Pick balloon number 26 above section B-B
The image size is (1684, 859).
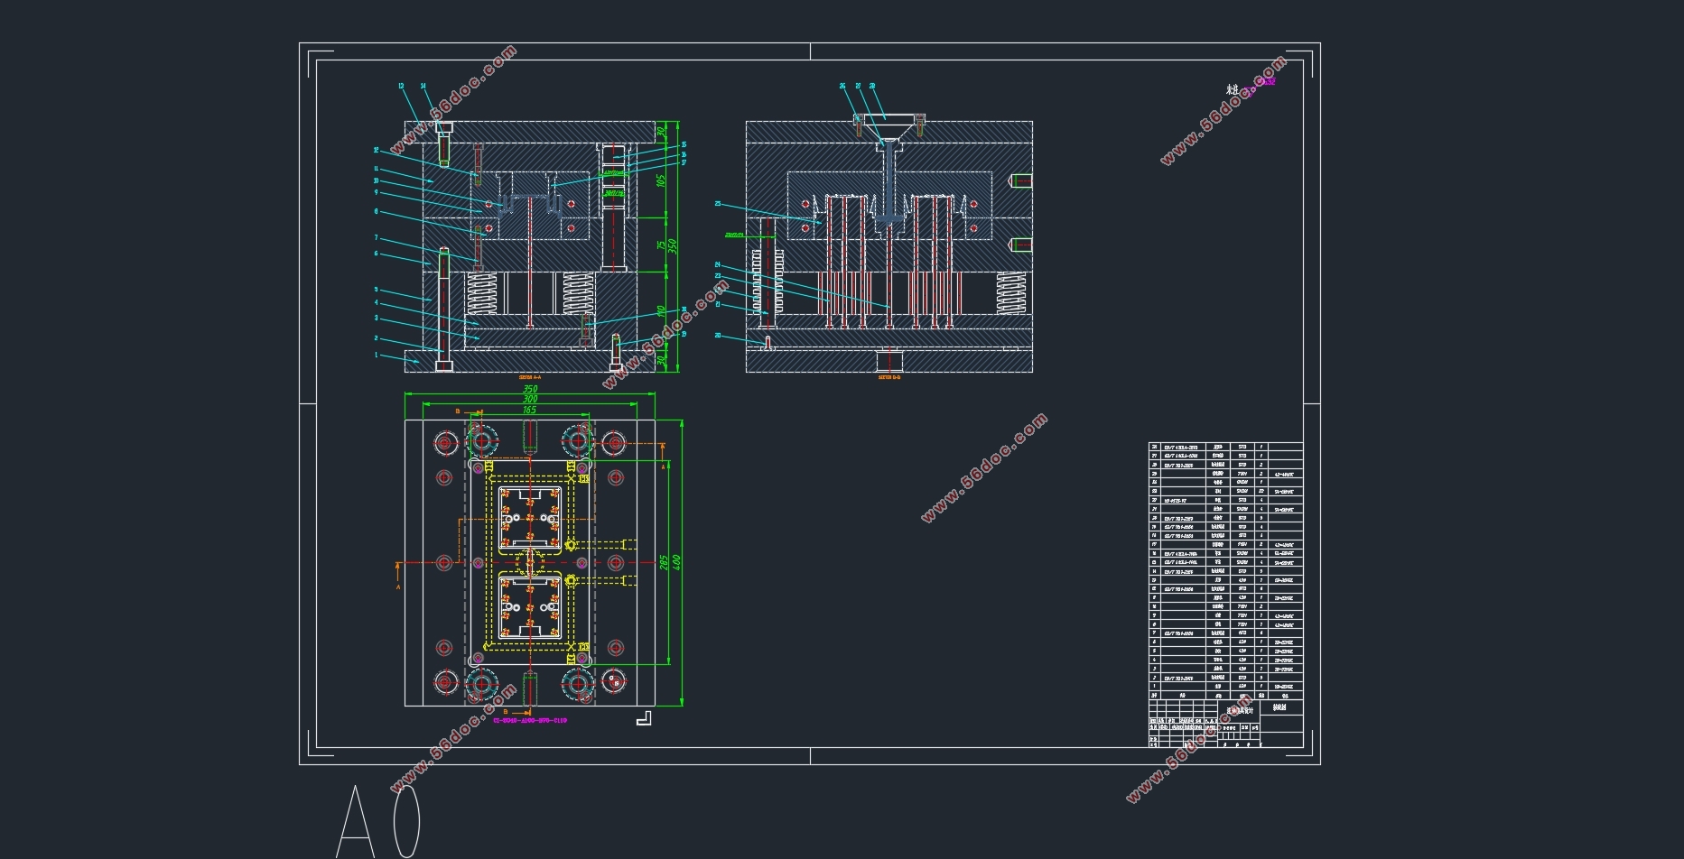pos(842,87)
